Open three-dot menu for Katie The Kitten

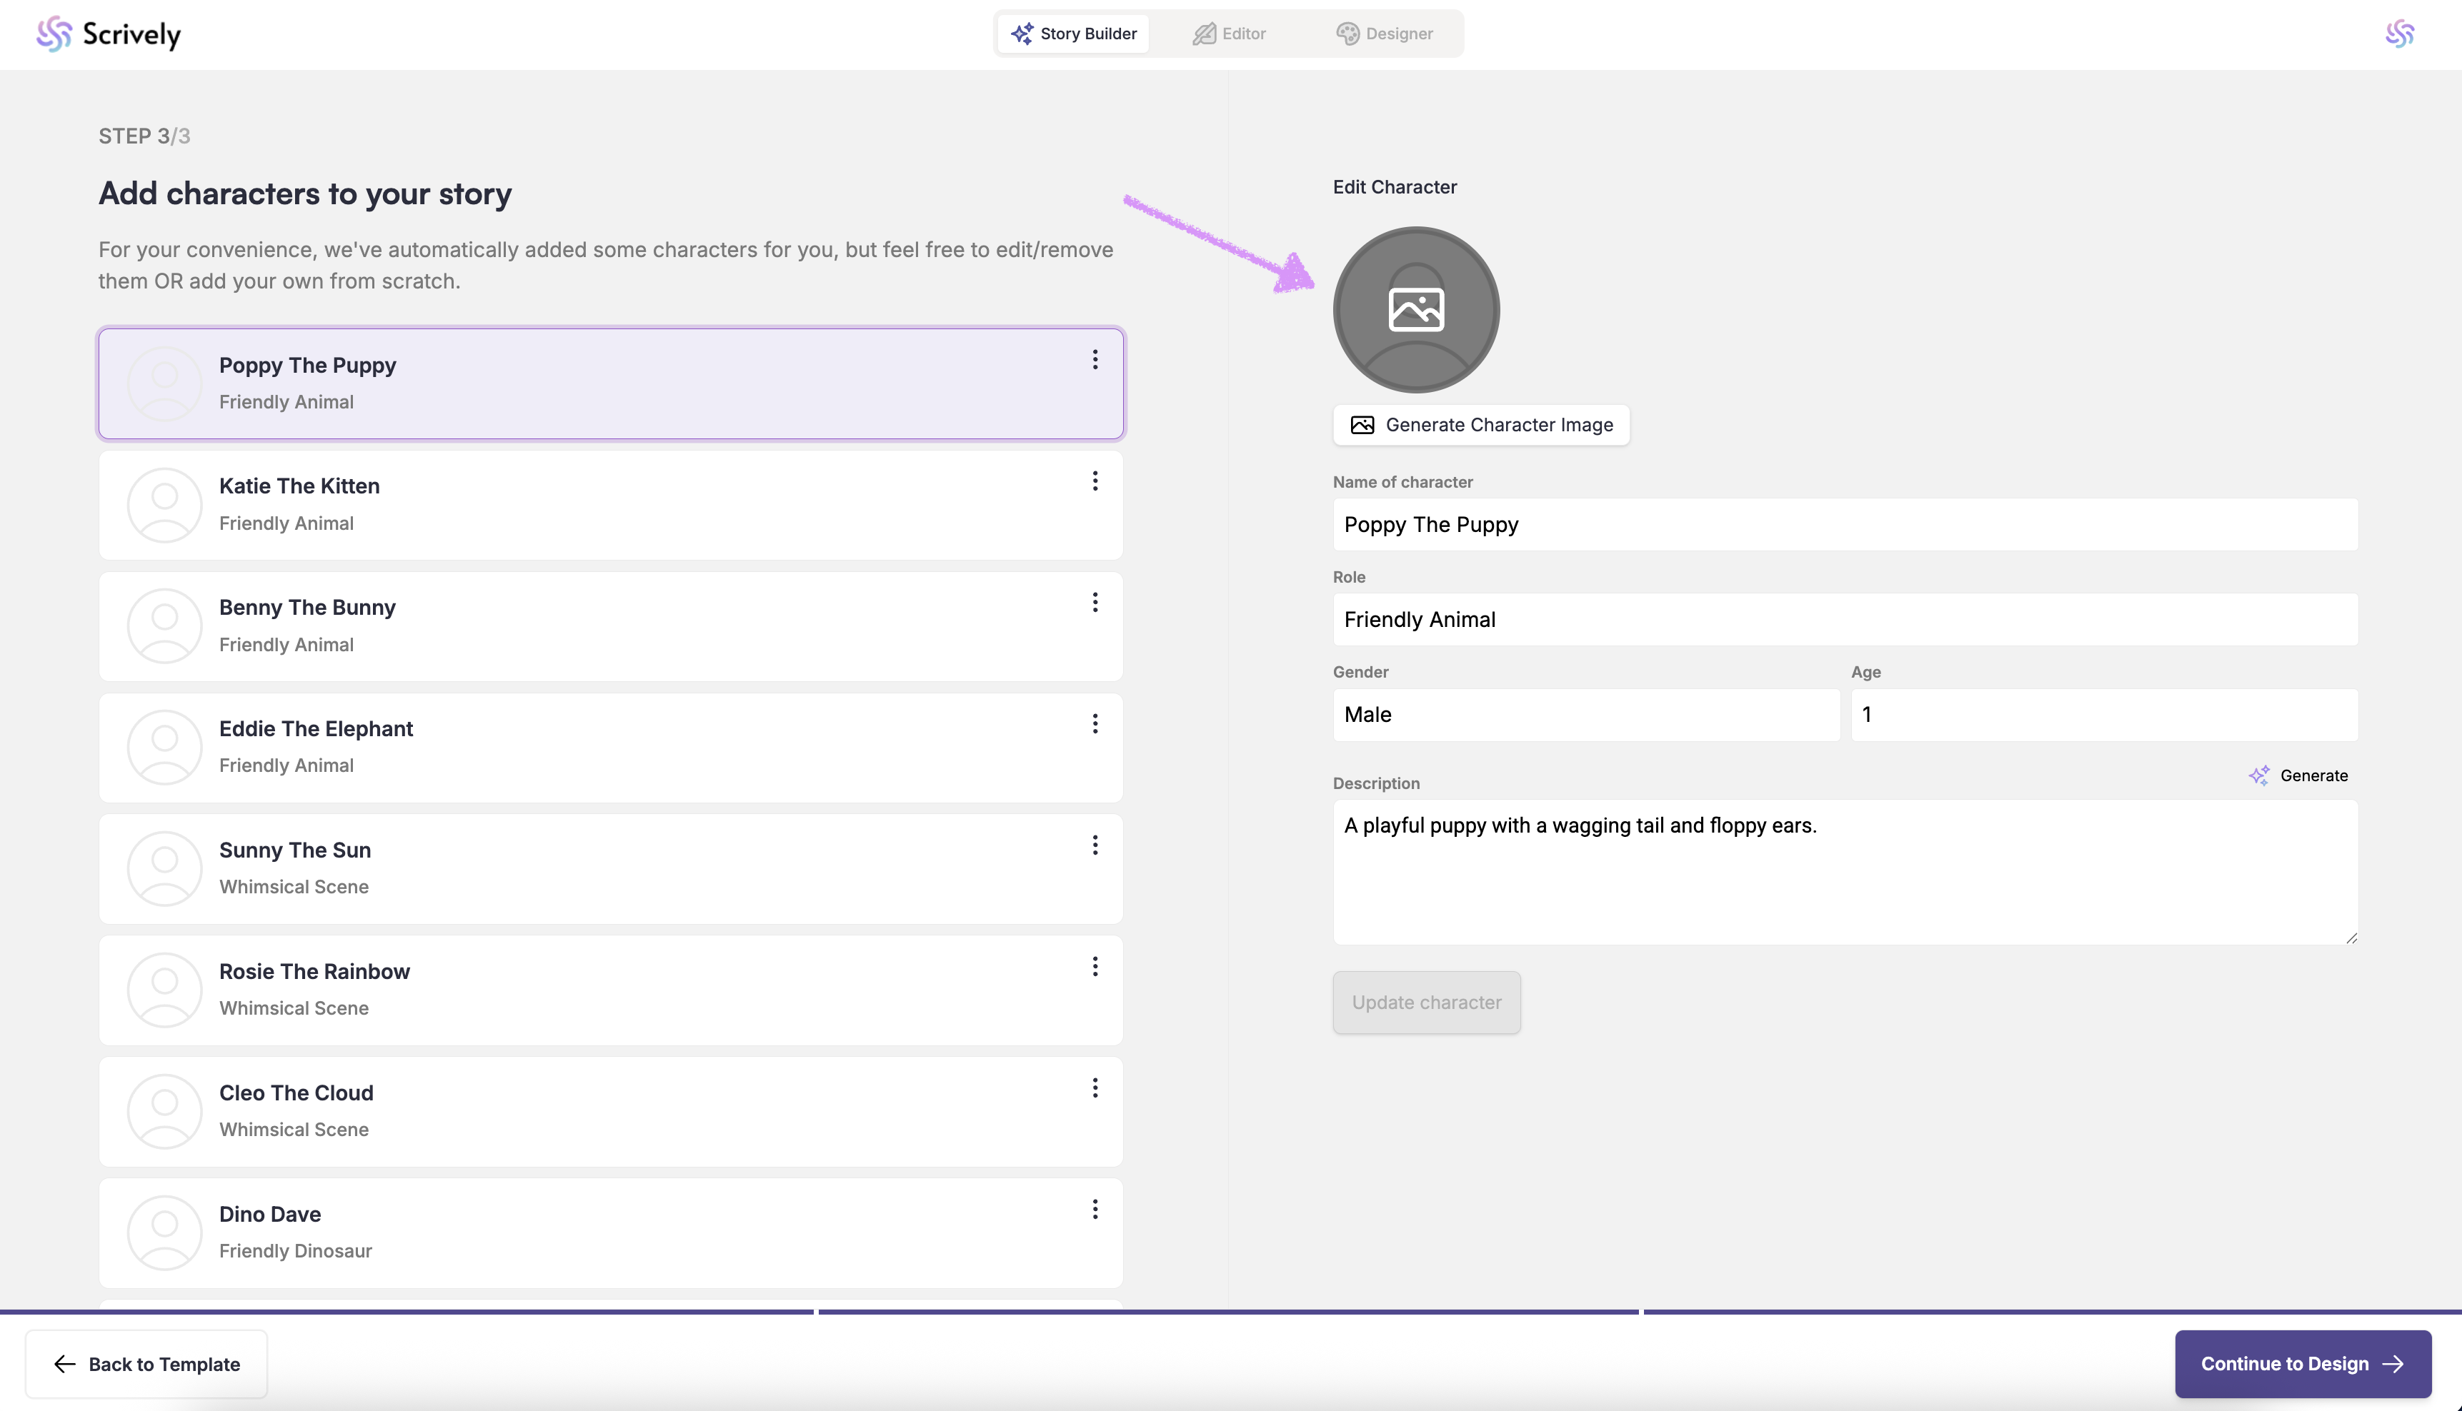tap(1095, 481)
